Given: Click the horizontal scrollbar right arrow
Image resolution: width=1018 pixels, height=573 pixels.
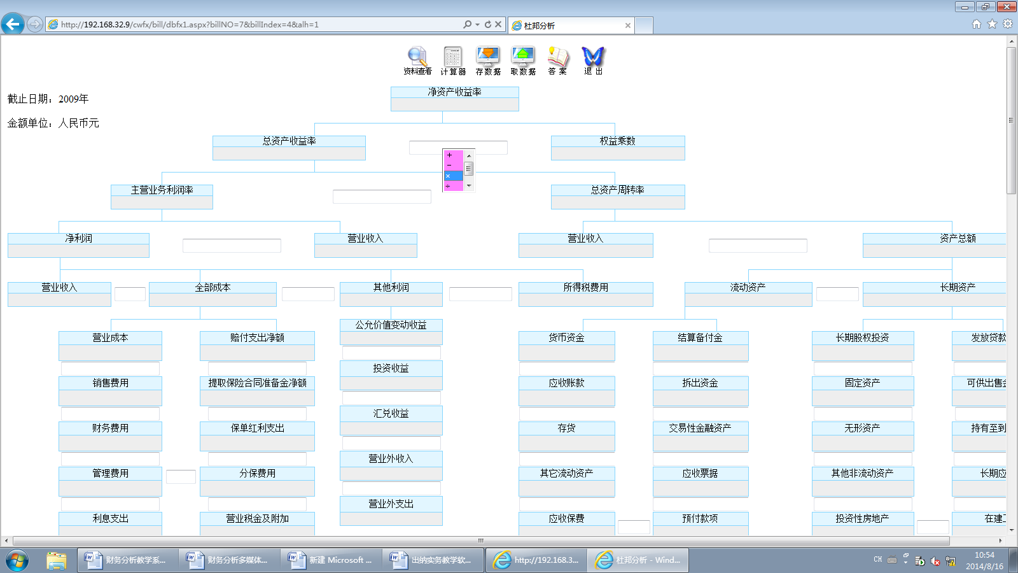Looking at the screenshot, I should coord(1000,541).
